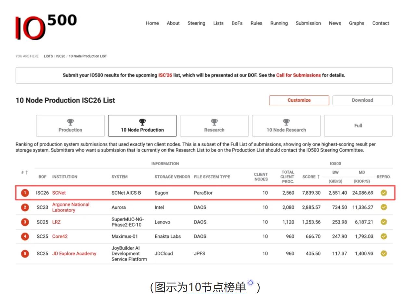Switch to the 10 Node Research tab

tap(286, 126)
